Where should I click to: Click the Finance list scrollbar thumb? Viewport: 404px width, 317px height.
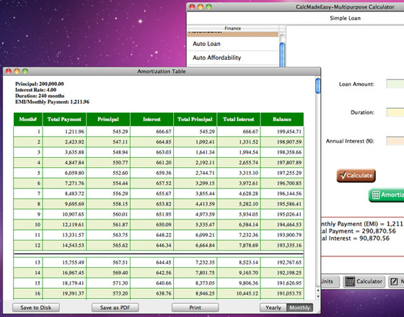click(282, 55)
